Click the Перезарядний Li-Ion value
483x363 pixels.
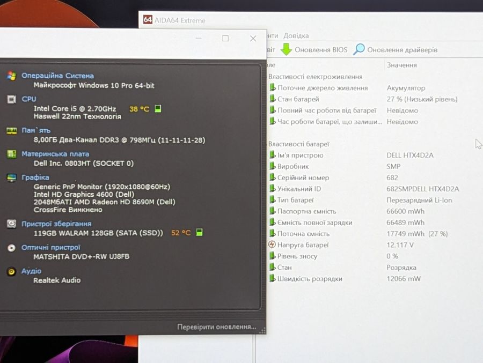pyautogui.click(x=419, y=200)
